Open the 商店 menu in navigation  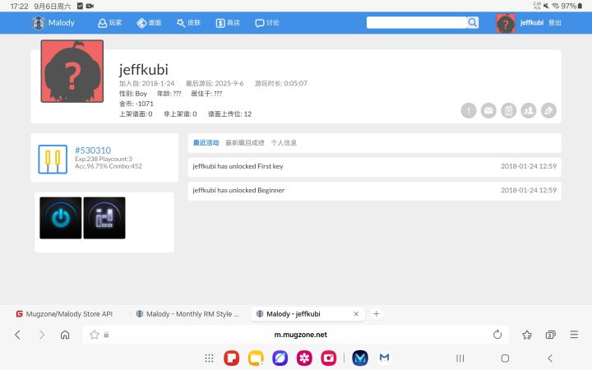coord(228,23)
